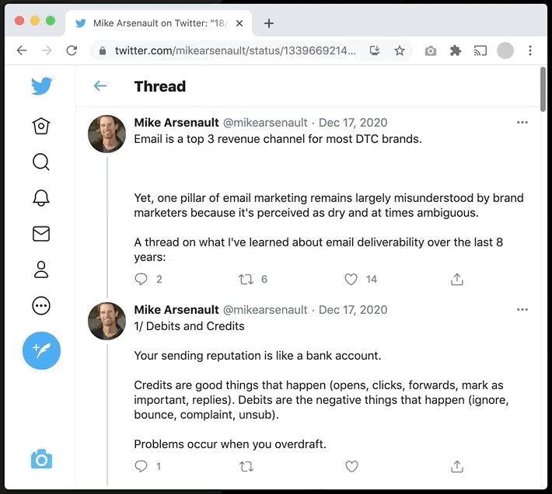Retweet the first tweet with 6 retweets
This screenshot has width=552, height=494.
(x=246, y=279)
